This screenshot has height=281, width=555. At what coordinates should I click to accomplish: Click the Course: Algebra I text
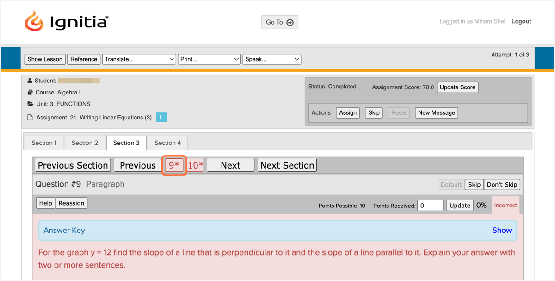click(58, 93)
